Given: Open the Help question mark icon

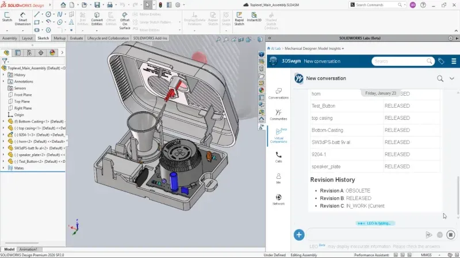Looking at the screenshot, I should point(423,5).
